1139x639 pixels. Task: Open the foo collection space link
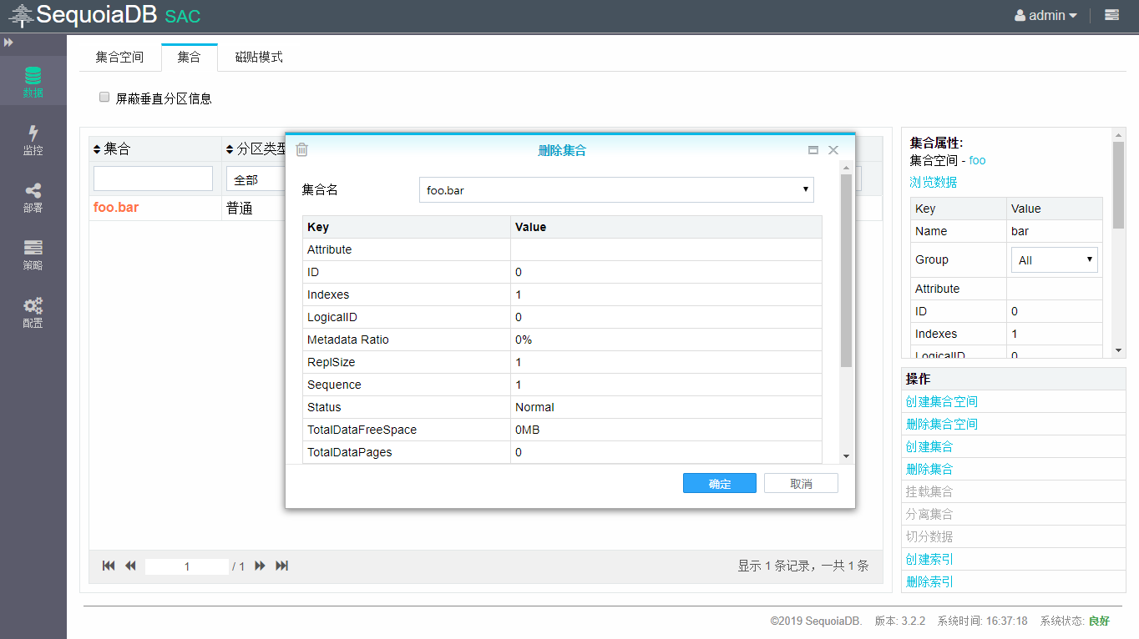(977, 160)
